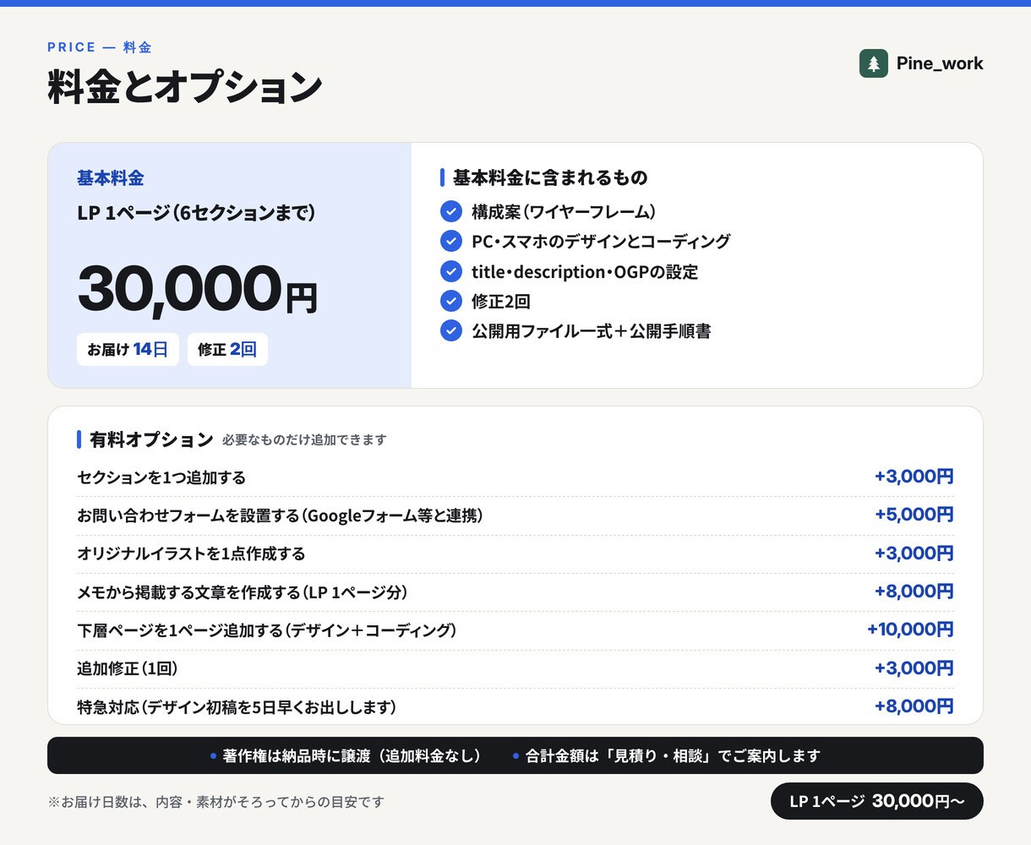Click the 修正 2回 badge
Viewport: 1031px width, 845px height.
click(227, 349)
